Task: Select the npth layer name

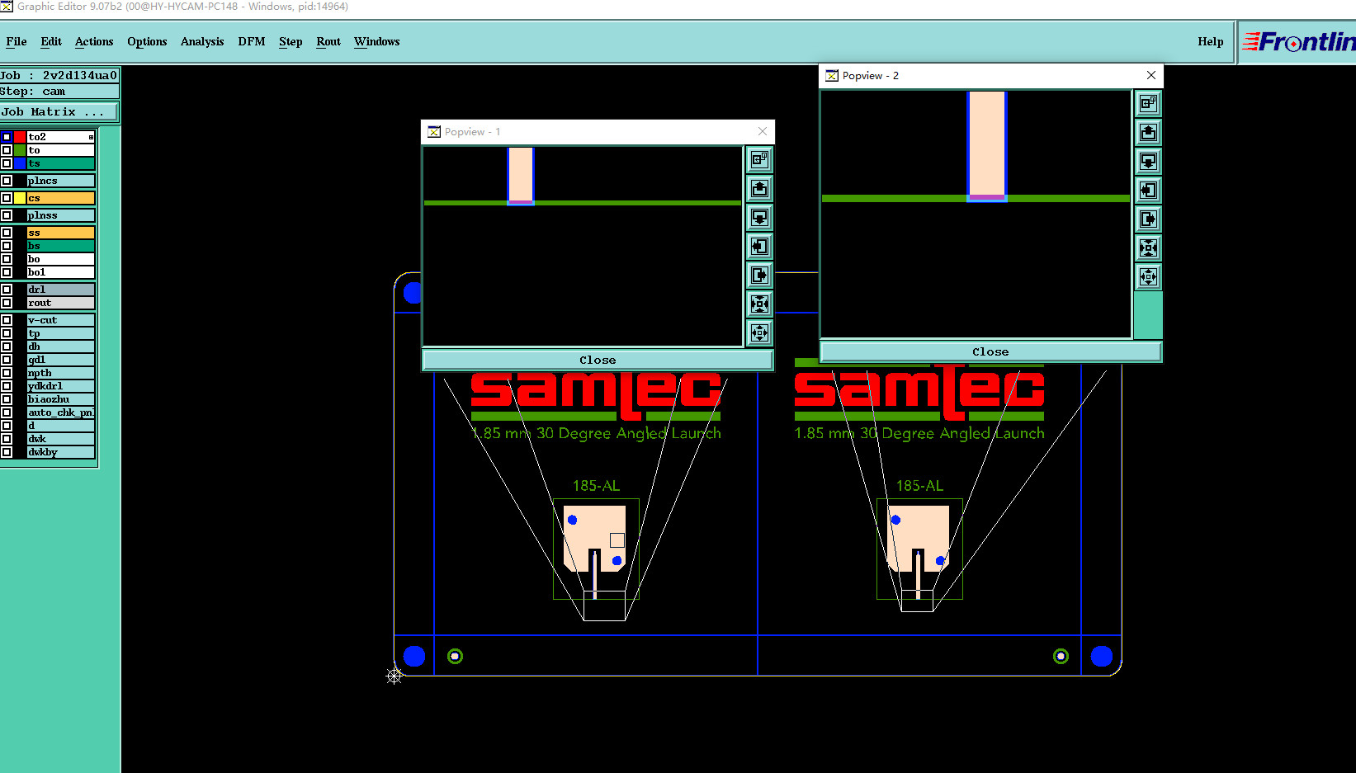Action: pos(61,373)
